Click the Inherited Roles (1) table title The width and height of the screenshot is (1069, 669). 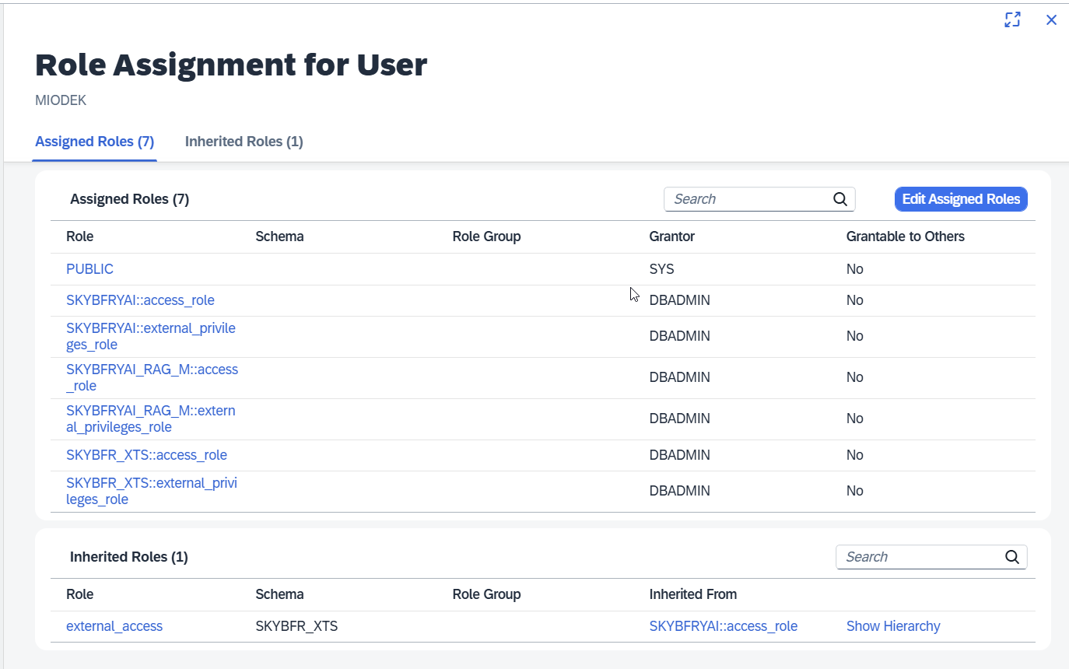[x=129, y=557]
